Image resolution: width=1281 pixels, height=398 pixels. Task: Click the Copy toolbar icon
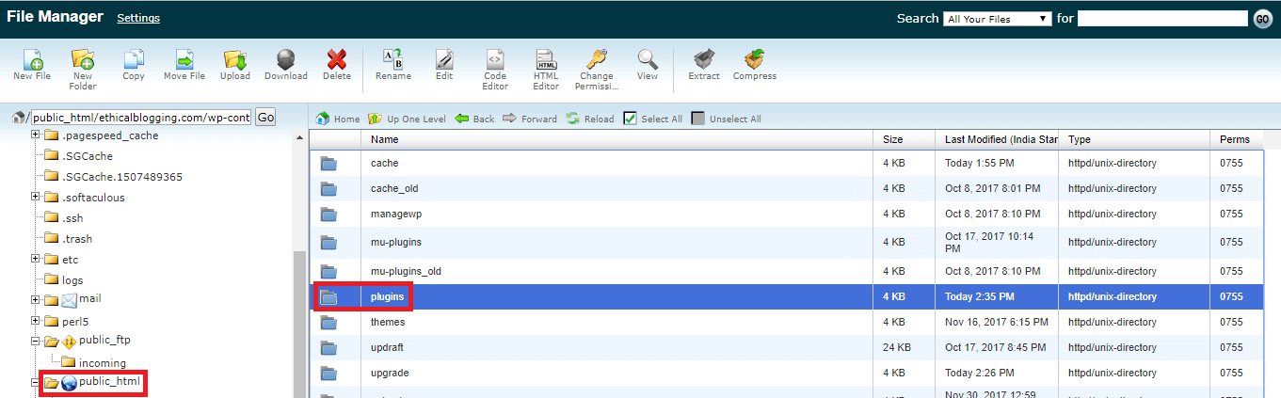(134, 65)
